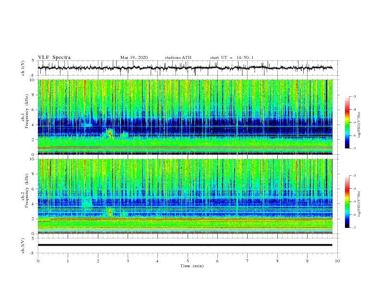Click the red burst in ch.1 spectrogram

110,134
